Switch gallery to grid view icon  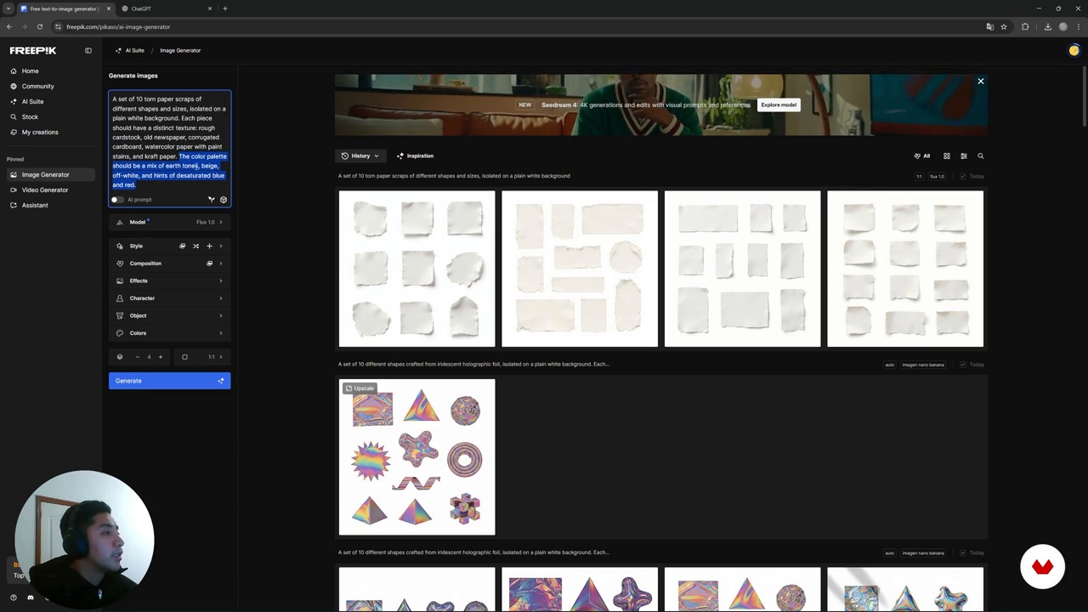947,156
